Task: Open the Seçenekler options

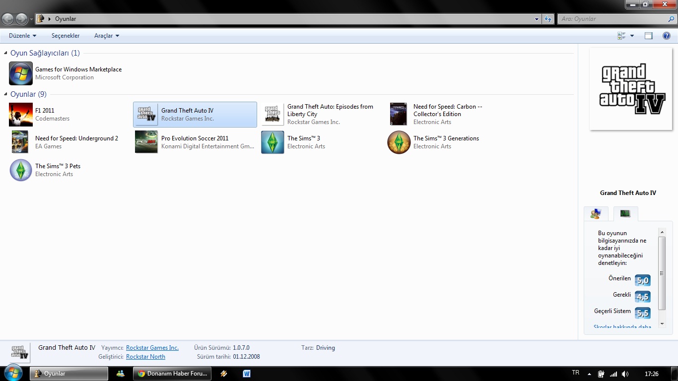Action: [x=66, y=36]
